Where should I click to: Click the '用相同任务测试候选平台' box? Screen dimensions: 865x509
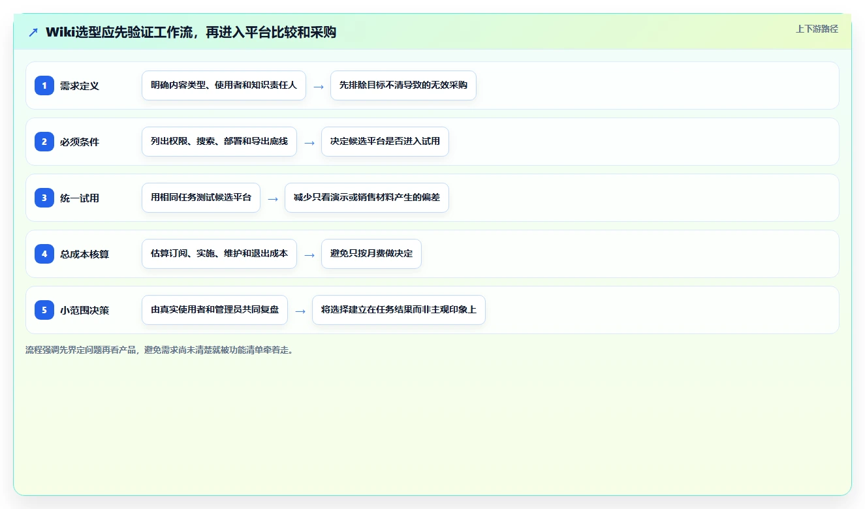point(201,198)
